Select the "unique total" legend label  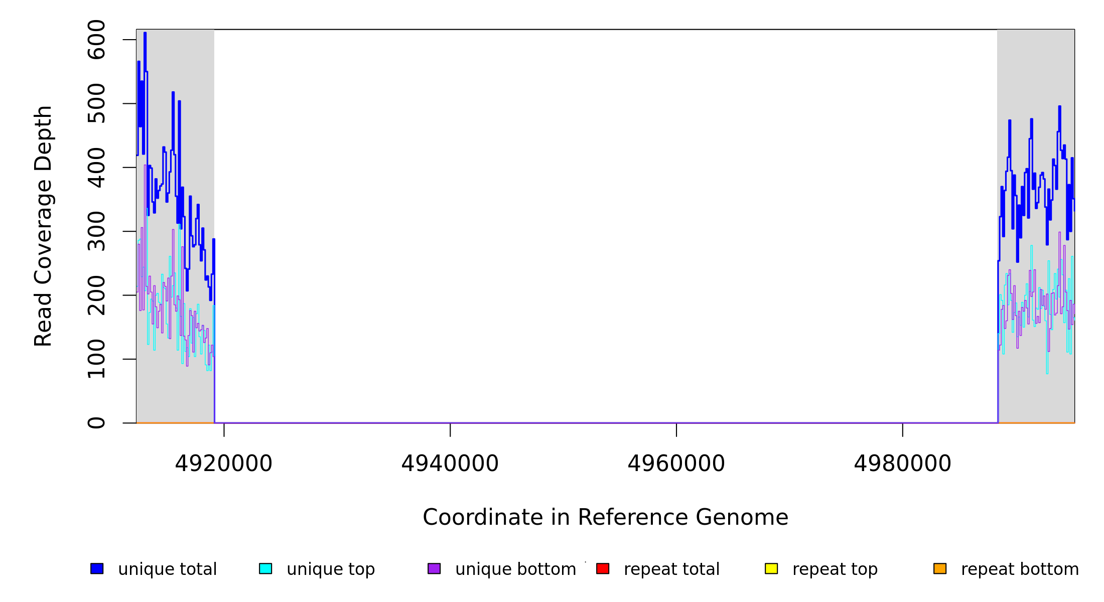click(167, 569)
